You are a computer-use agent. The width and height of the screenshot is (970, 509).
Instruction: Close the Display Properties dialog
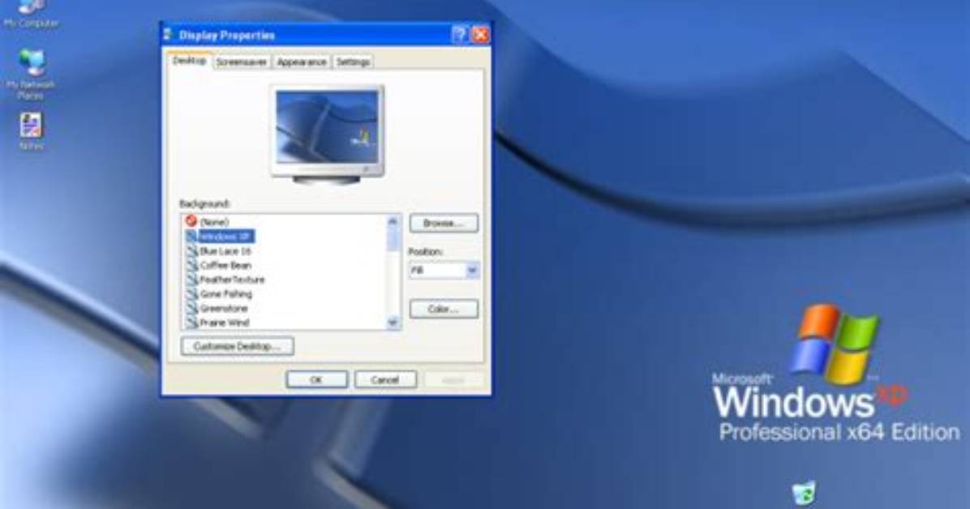pos(481,35)
